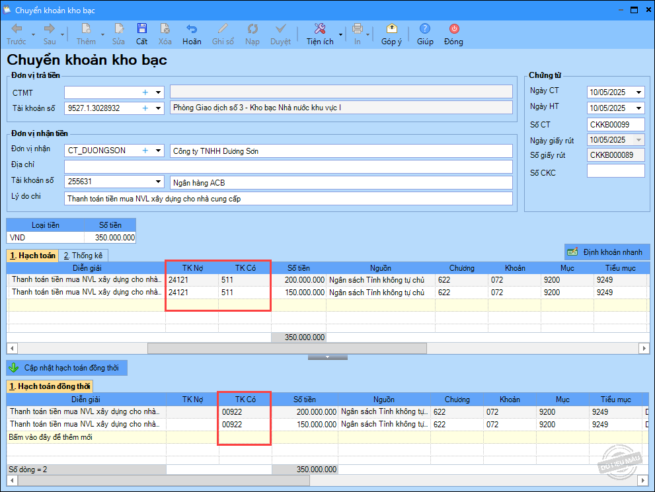This screenshot has width=655, height=492.
Task: Open the Ngày HT date dropdown
Action: (x=638, y=108)
